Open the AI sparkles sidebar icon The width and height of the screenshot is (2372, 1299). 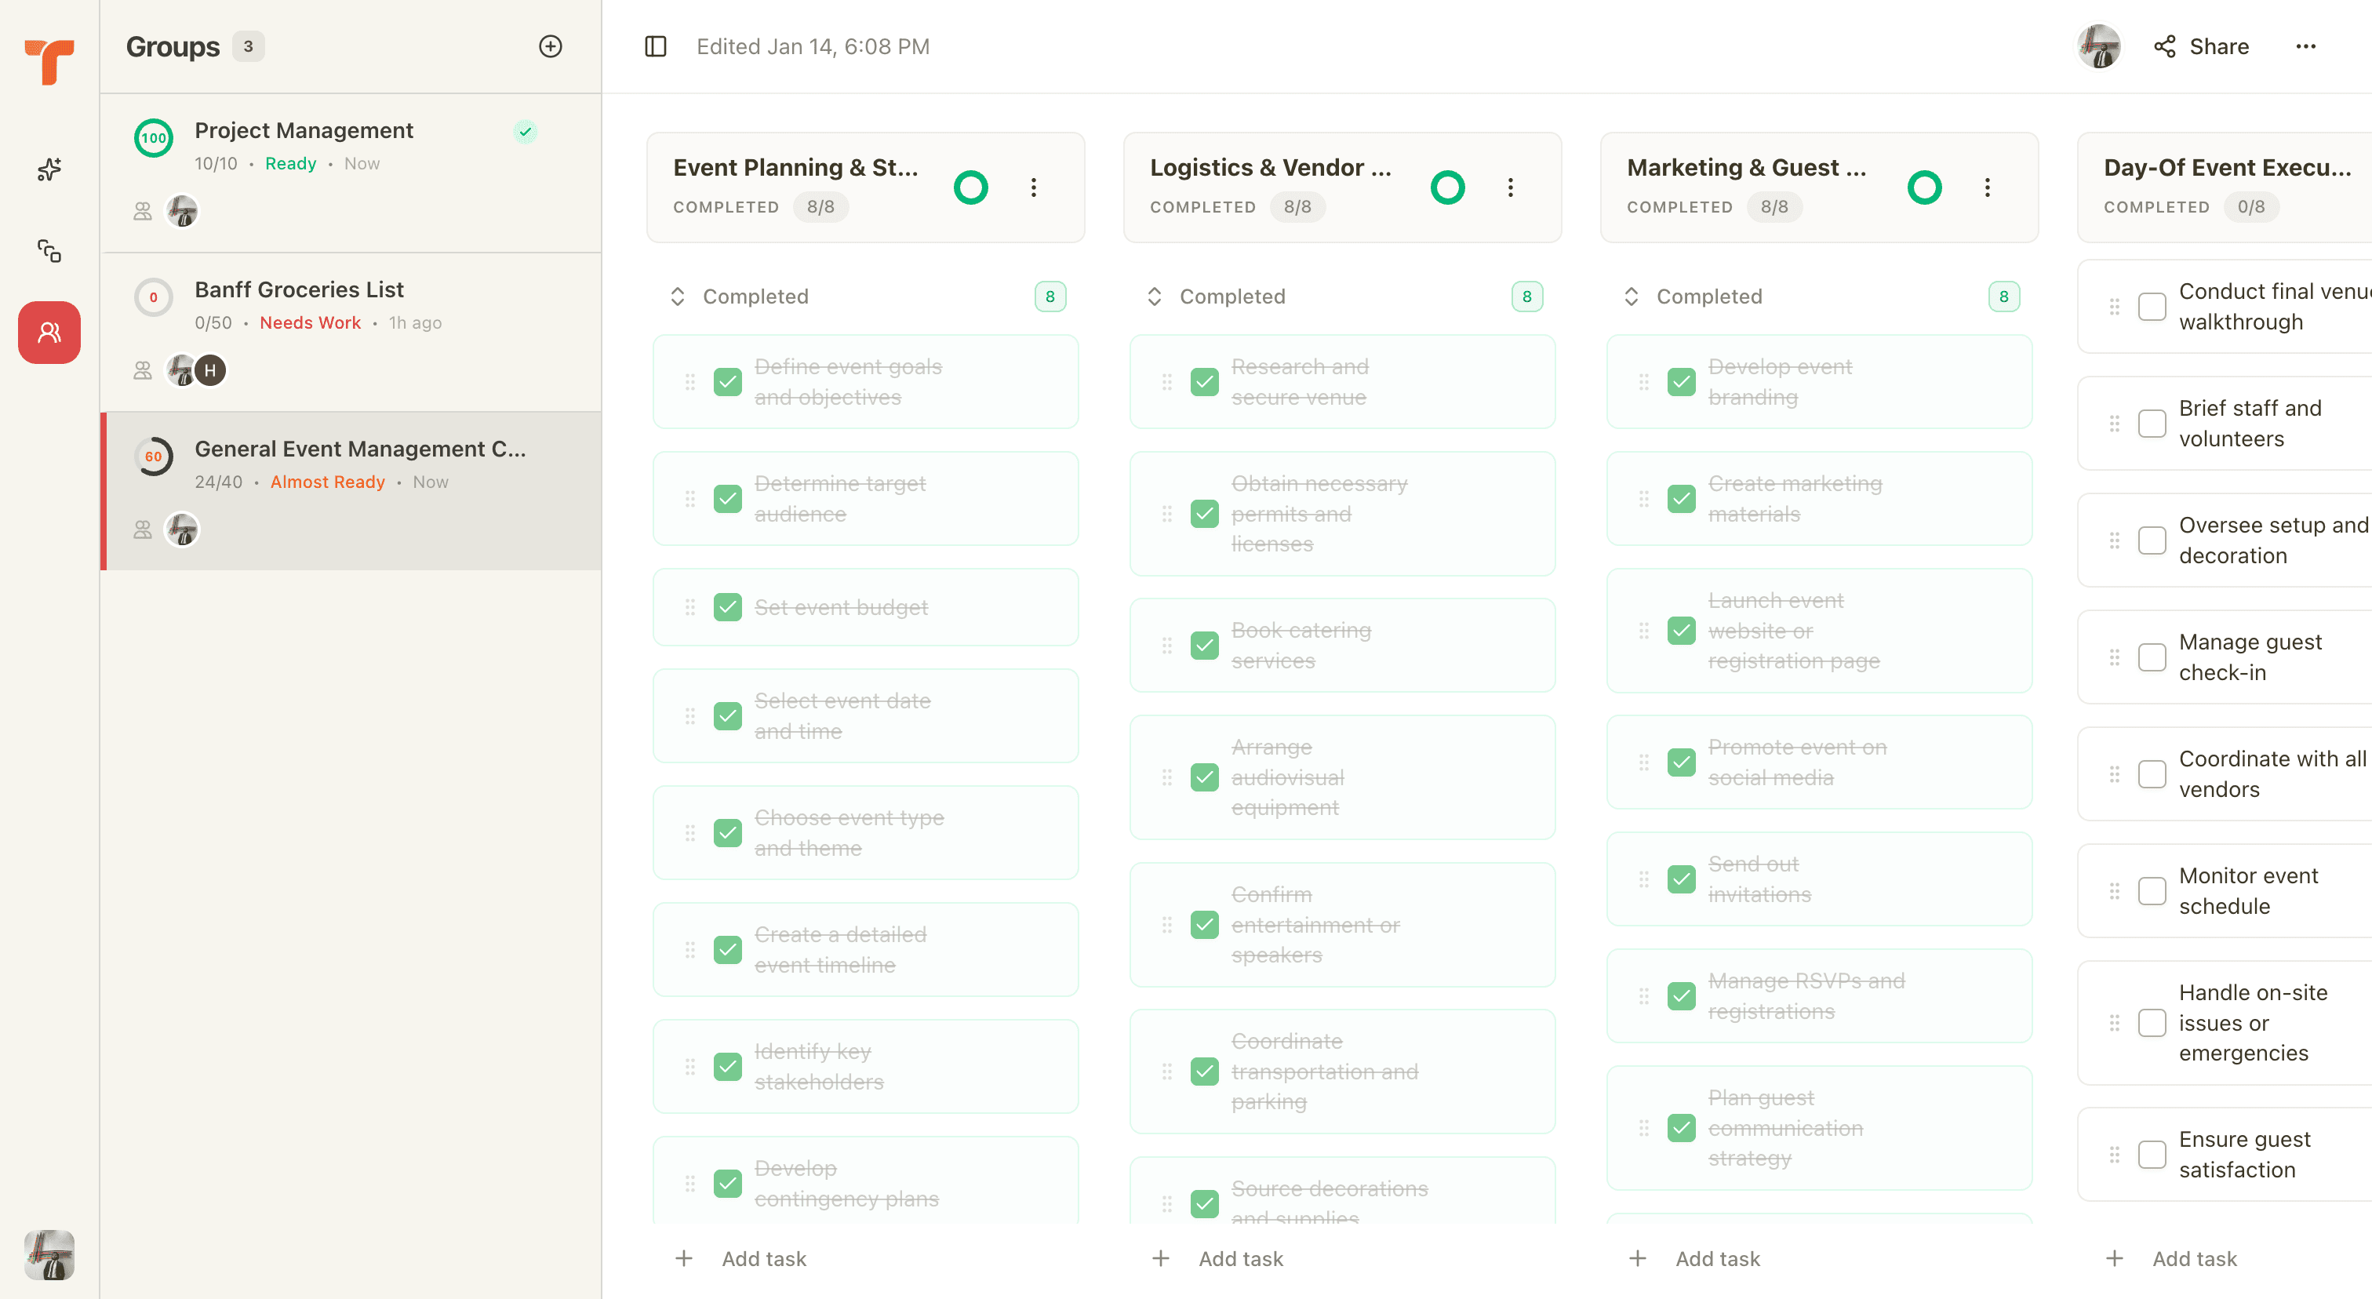49,169
